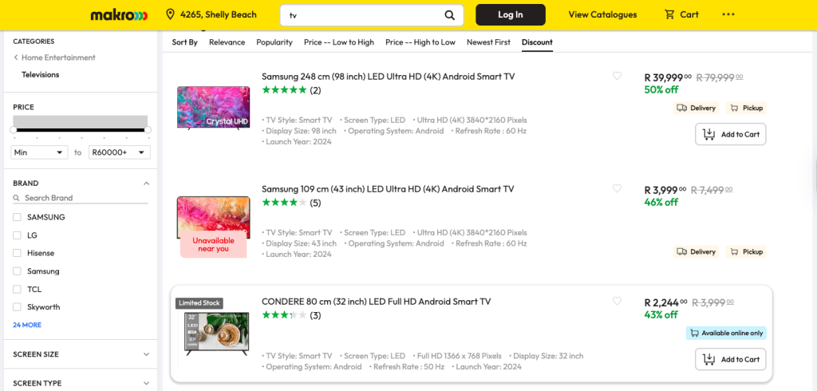Sort by Price Low to High
Screen dimensions: 817x391
pos(338,42)
